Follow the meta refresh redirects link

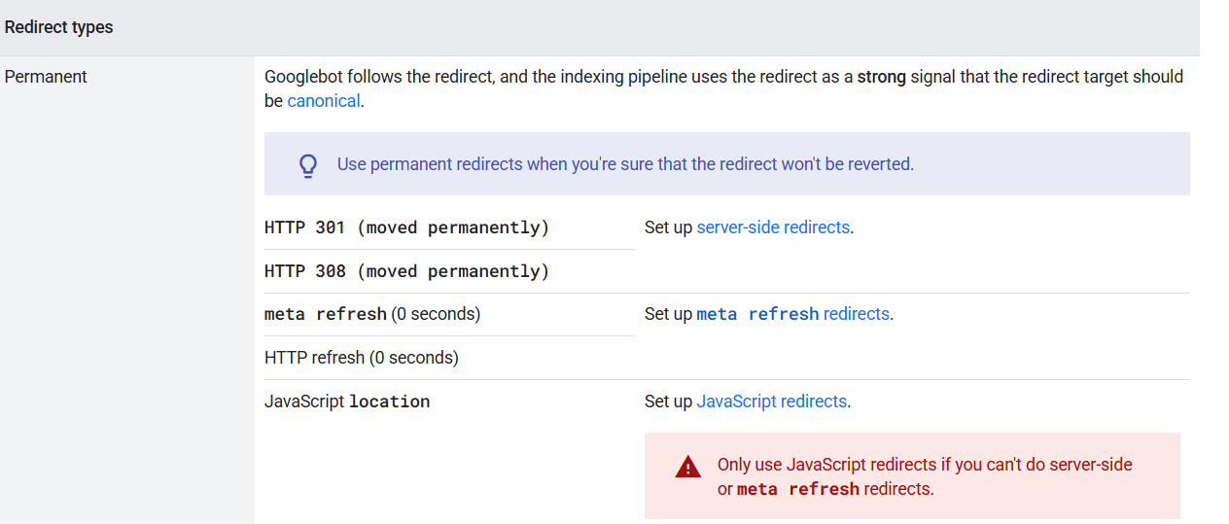(793, 314)
